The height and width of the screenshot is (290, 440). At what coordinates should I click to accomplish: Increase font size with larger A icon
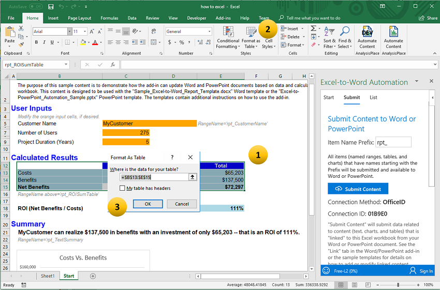[x=92, y=32]
